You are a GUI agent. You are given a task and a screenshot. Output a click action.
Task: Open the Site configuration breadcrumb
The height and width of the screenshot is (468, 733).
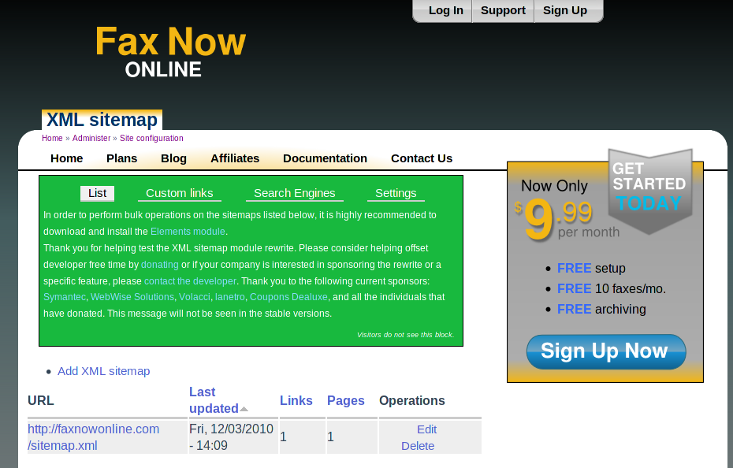pos(151,138)
